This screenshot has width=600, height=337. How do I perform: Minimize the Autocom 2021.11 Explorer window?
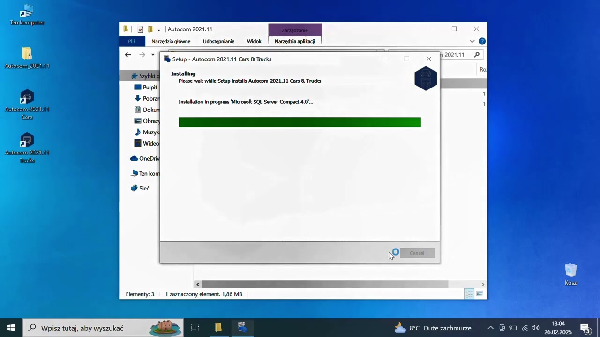[433, 29]
